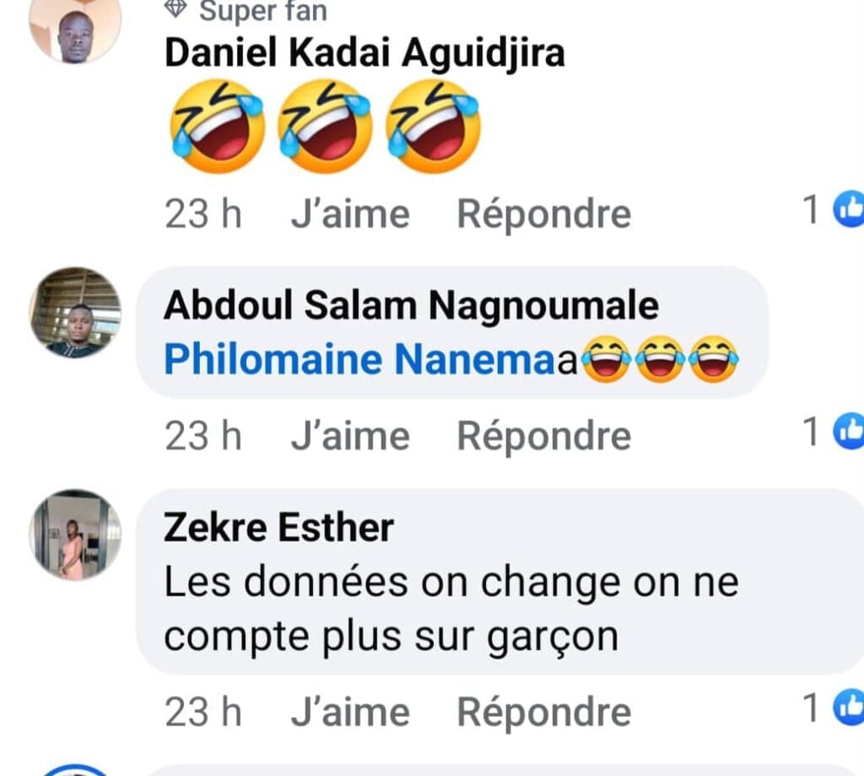The width and height of the screenshot is (864, 776).
Task: Like Zekre Esther's comment with J'aime
Action: [x=350, y=710]
